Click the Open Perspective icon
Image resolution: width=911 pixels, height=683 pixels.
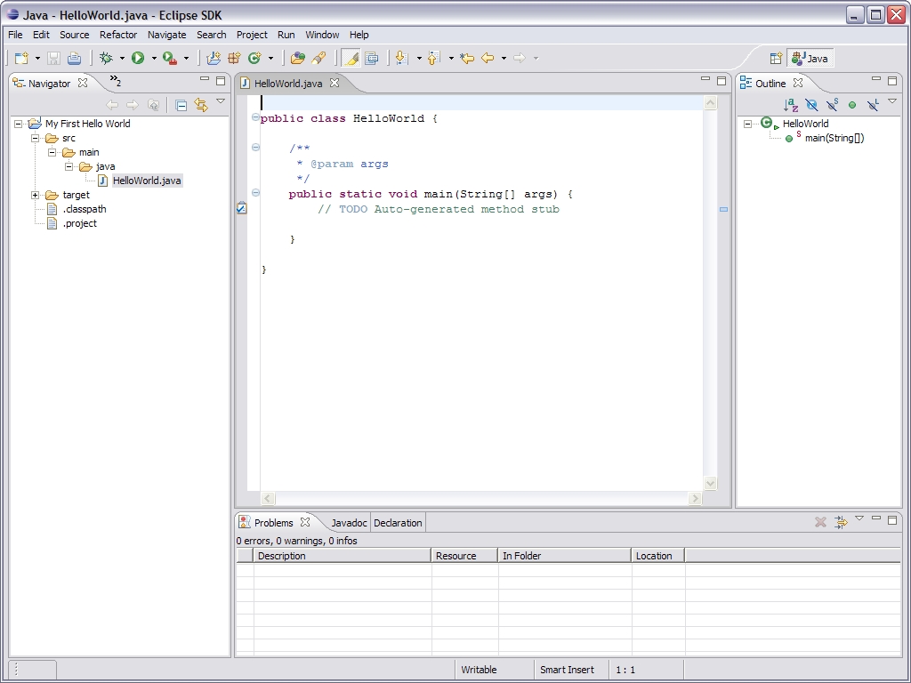coord(776,58)
